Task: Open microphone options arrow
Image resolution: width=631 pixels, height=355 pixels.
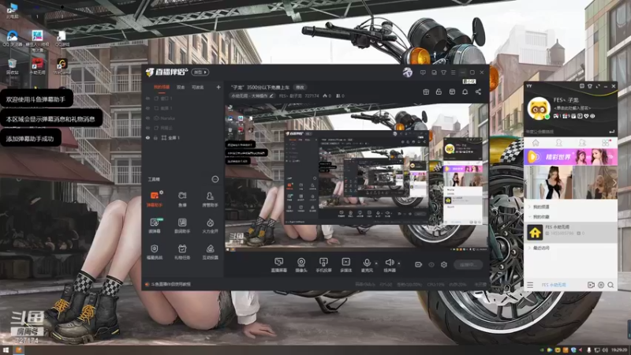Action: [376, 263]
